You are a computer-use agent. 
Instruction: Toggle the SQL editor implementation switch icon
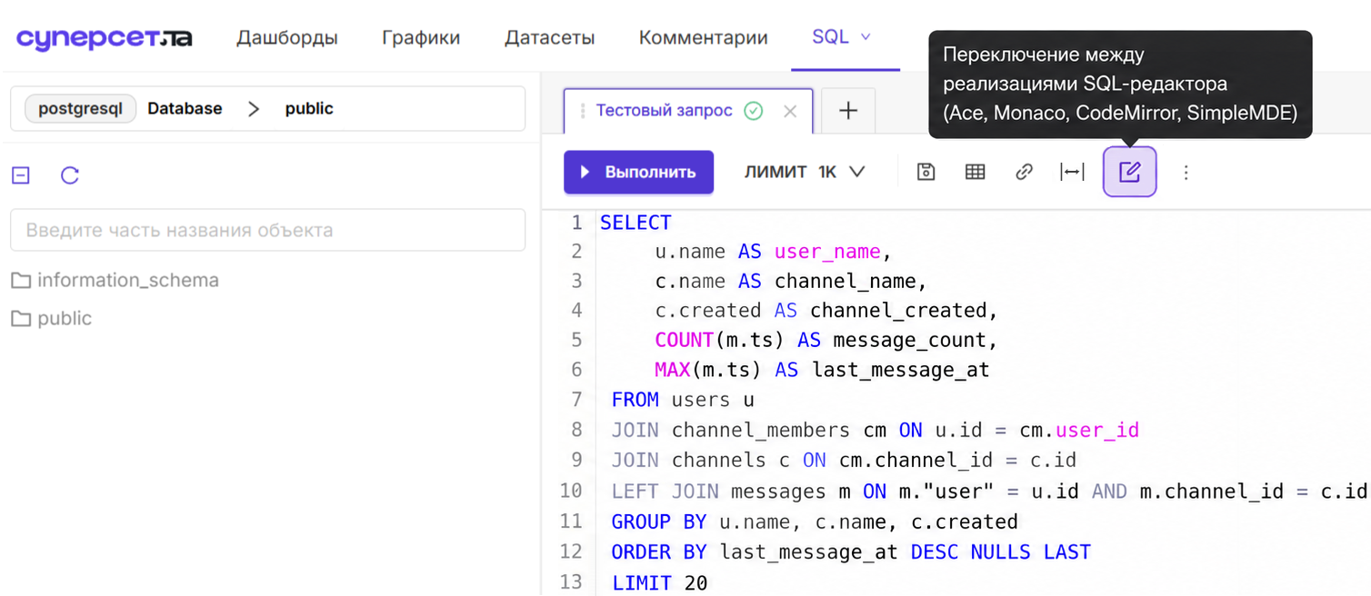click(x=1130, y=172)
